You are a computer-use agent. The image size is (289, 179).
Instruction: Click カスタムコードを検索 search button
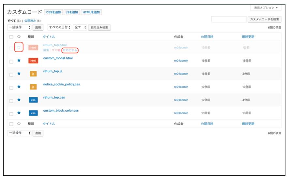(x=265, y=19)
